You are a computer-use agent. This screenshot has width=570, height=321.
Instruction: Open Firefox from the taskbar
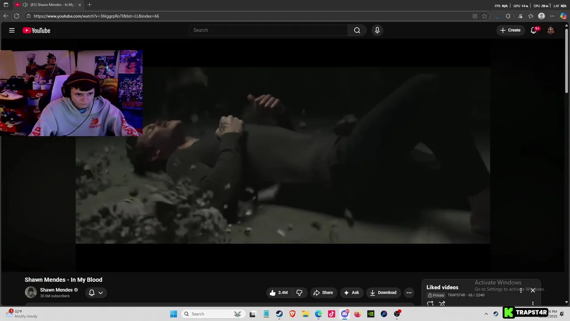pos(358,314)
